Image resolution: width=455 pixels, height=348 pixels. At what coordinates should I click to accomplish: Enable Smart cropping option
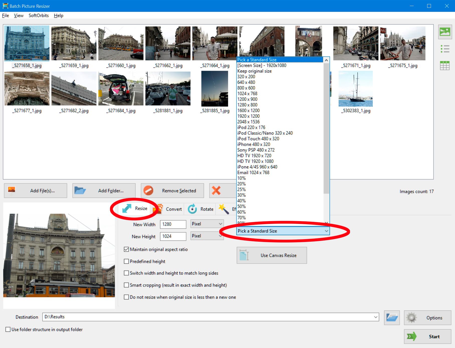coord(126,285)
